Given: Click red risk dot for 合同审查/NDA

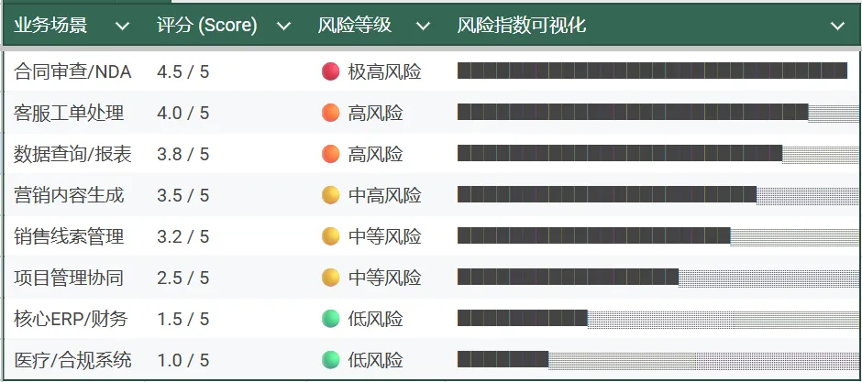Looking at the screenshot, I should (331, 71).
